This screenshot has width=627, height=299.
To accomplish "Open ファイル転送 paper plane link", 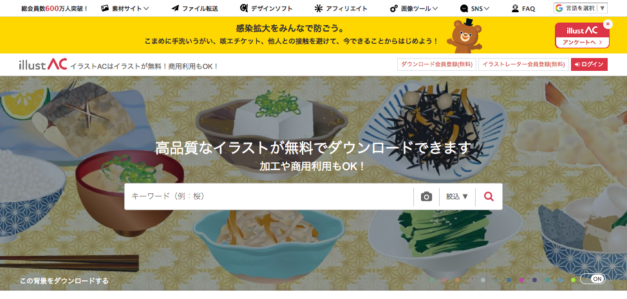I will tap(194, 8).
